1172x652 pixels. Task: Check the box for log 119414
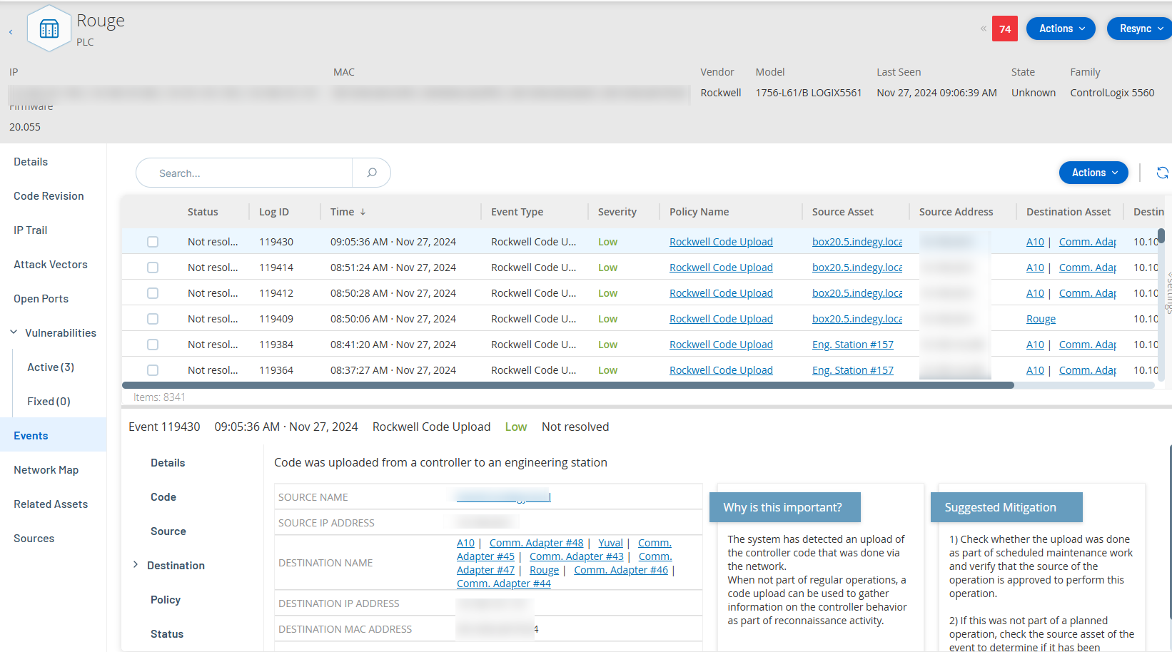(x=153, y=268)
